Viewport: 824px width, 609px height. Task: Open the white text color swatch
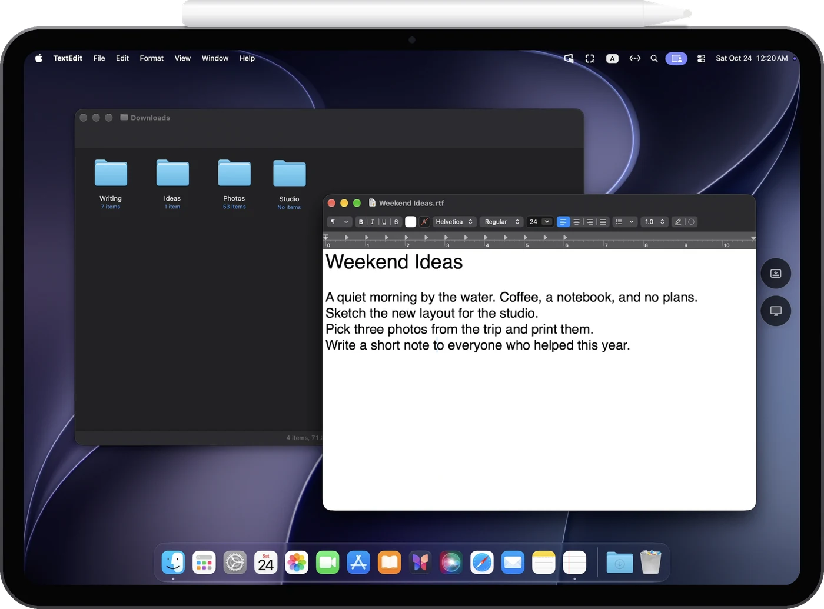411,222
